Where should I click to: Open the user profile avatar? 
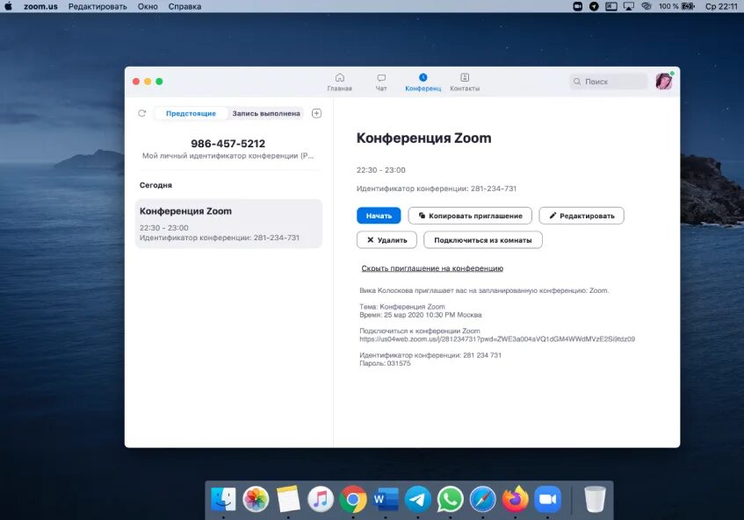(x=664, y=81)
